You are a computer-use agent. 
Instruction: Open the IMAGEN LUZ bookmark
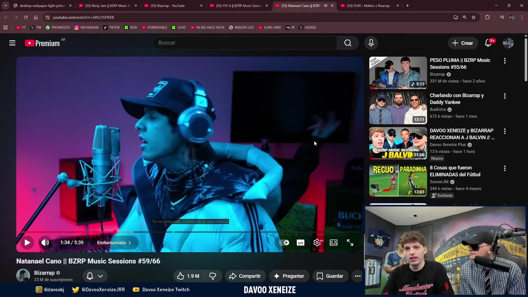tap(241, 28)
